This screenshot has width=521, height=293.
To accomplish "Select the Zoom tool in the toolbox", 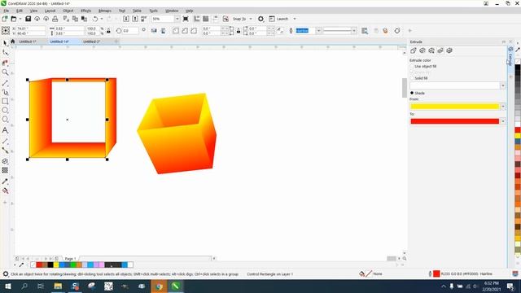I will (x=5, y=72).
